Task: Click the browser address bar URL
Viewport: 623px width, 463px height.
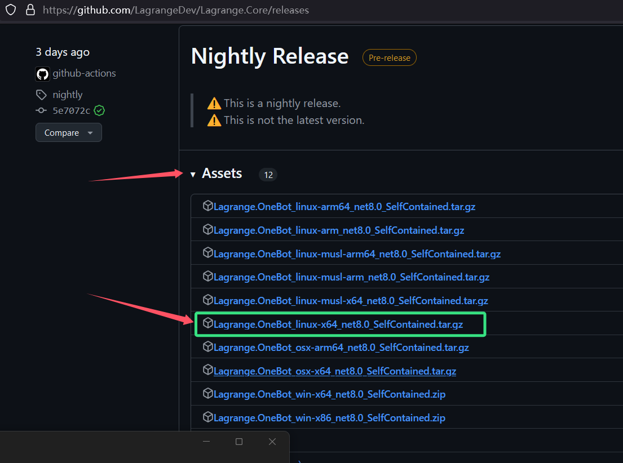Action: coord(176,10)
